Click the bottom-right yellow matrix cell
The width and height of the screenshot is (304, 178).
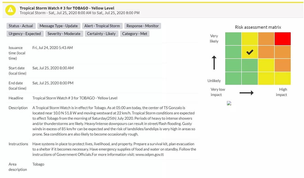(x=283, y=78)
